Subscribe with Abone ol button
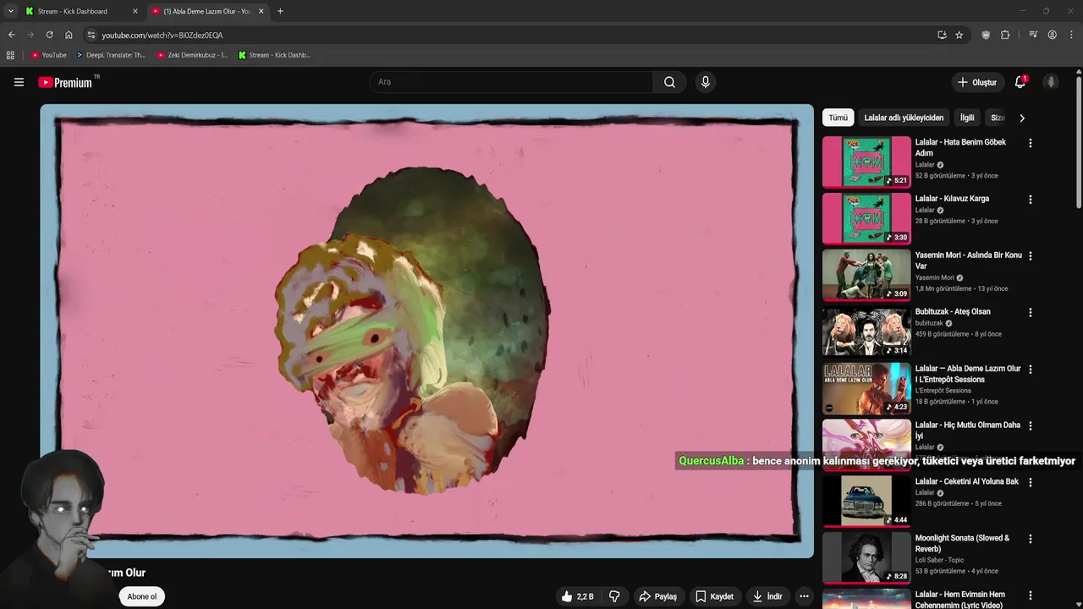The height and width of the screenshot is (609, 1083). [x=141, y=596]
